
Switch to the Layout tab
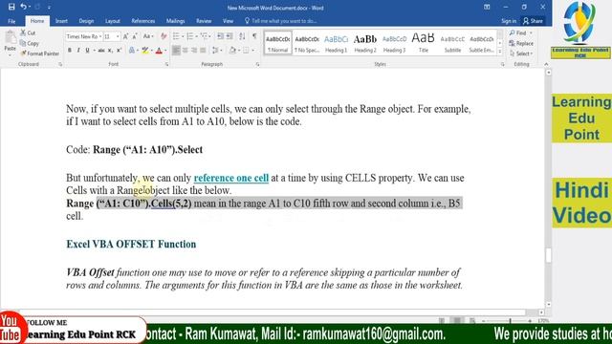click(x=113, y=21)
